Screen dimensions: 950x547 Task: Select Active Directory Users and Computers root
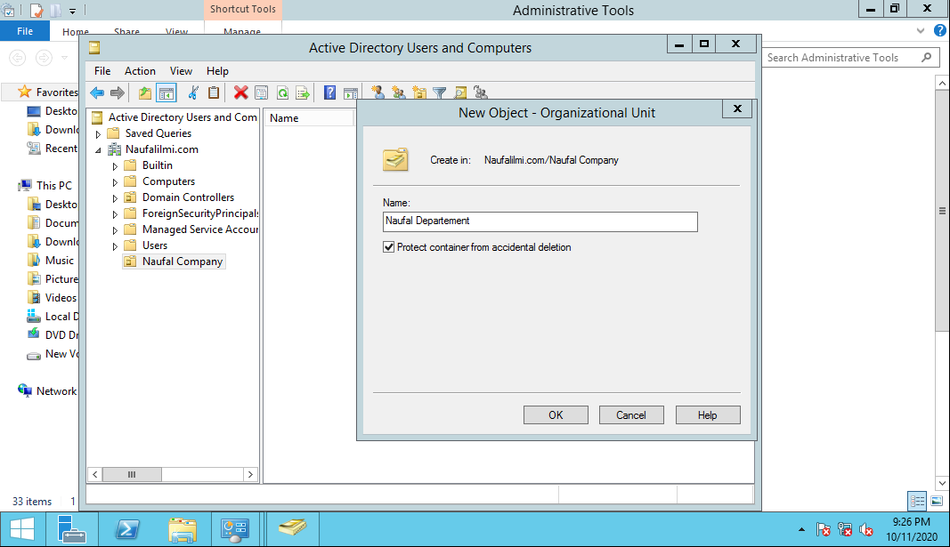click(x=183, y=117)
